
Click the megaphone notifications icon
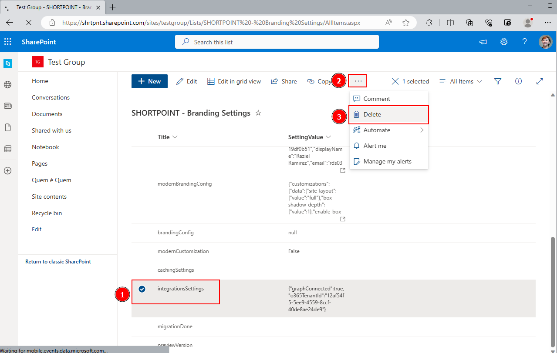click(x=483, y=42)
